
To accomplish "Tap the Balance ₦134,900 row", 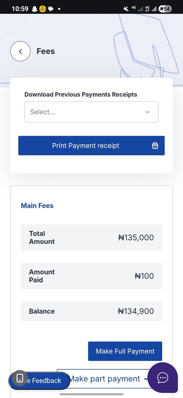I will [x=91, y=311].
